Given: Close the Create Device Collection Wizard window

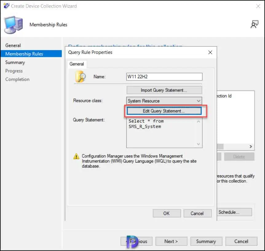Looking at the screenshot, I should click(258, 6).
